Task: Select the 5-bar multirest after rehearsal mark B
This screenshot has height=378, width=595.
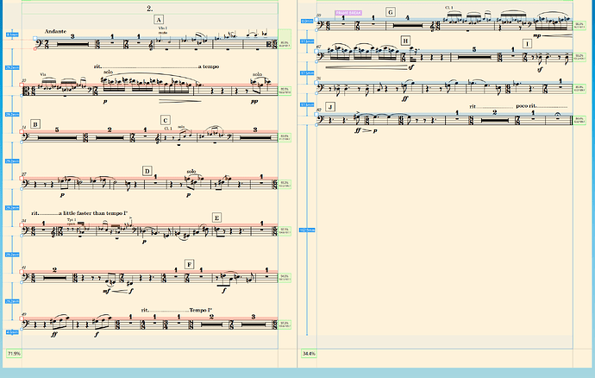Action: pyautogui.click(x=57, y=135)
